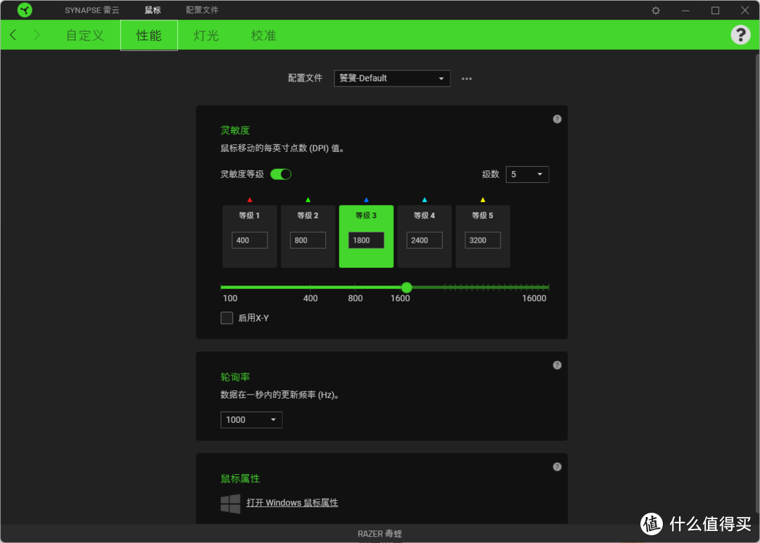The width and height of the screenshot is (760, 543).
Task: Click the 轮询率 section heading
Action: pos(235,377)
